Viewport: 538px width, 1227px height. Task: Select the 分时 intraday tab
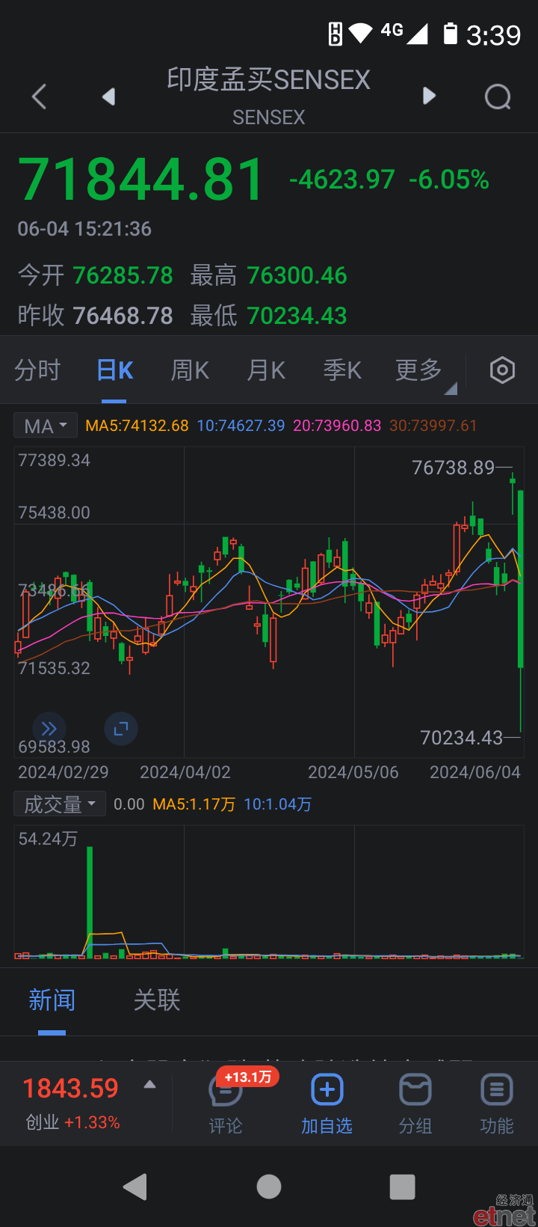click(37, 370)
